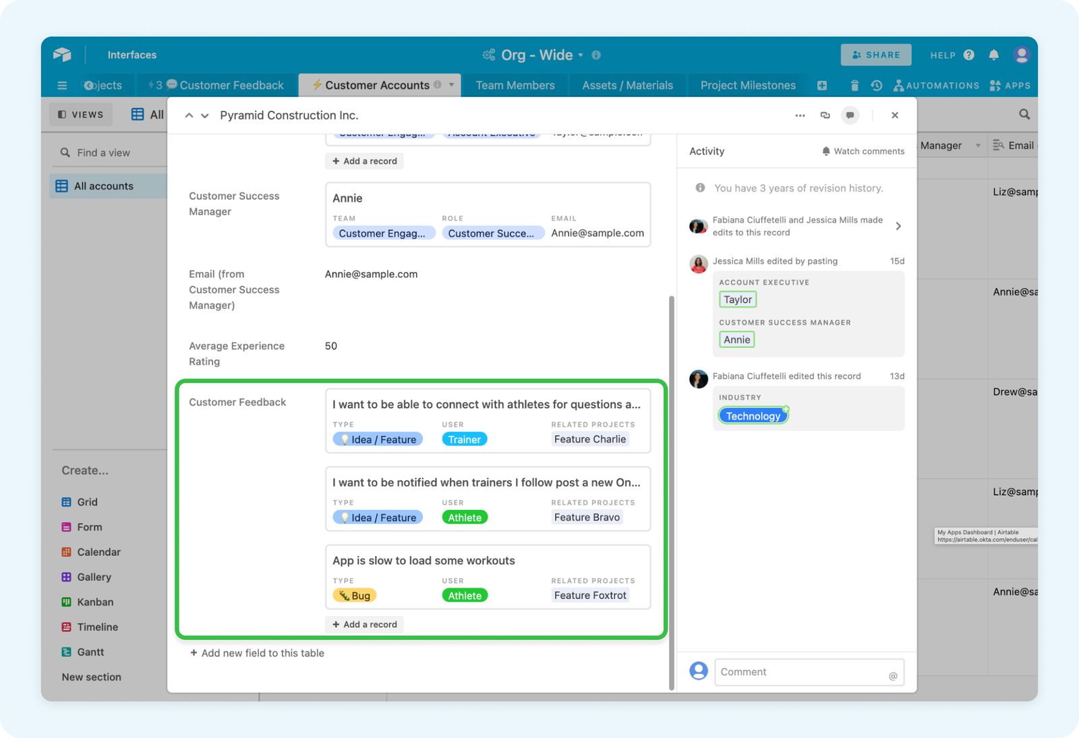The height and width of the screenshot is (738, 1079).
Task: Click the trash icon in toolbar
Action: [x=854, y=86]
